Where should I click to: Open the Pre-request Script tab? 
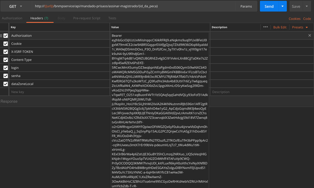[x=87, y=18]
